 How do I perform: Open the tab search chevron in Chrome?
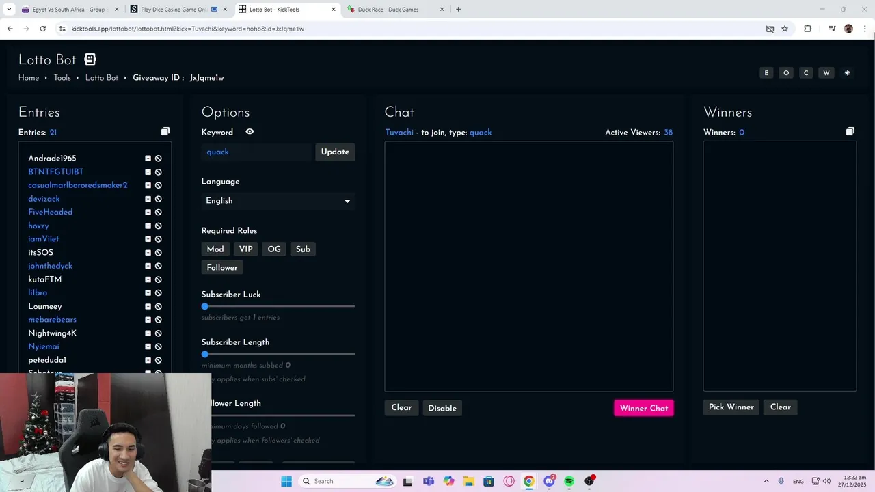click(x=9, y=10)
